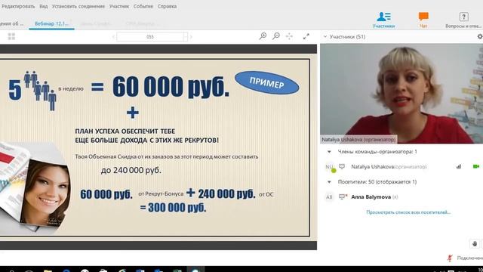
Task: Open the Справка menu
Action: 167,6
